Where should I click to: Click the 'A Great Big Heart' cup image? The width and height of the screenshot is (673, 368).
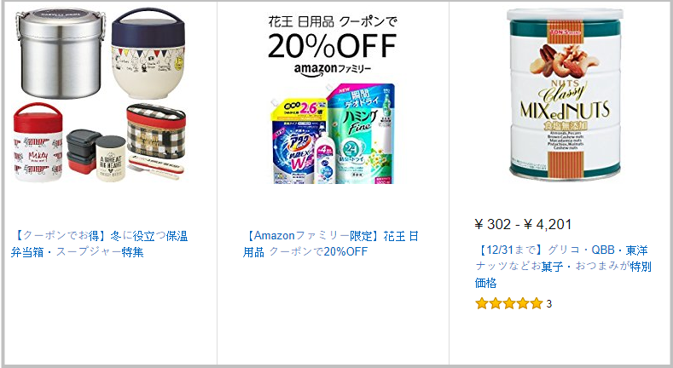110,158
